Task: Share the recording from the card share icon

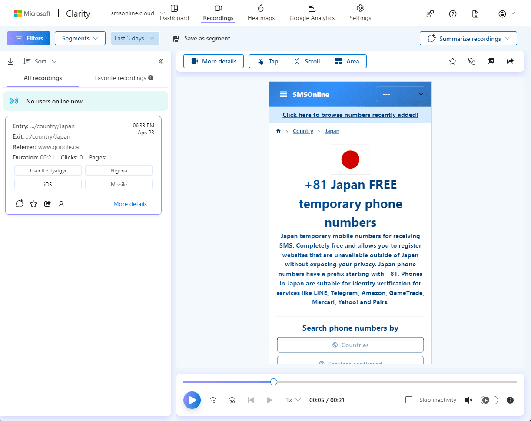Action: (47, 204)
